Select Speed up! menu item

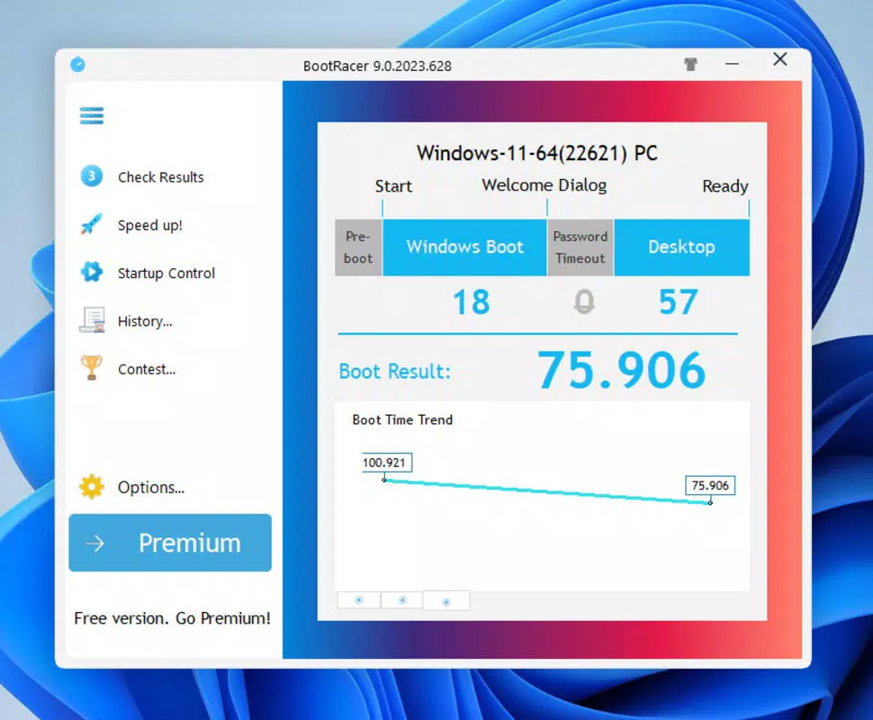tap(149, 225)
